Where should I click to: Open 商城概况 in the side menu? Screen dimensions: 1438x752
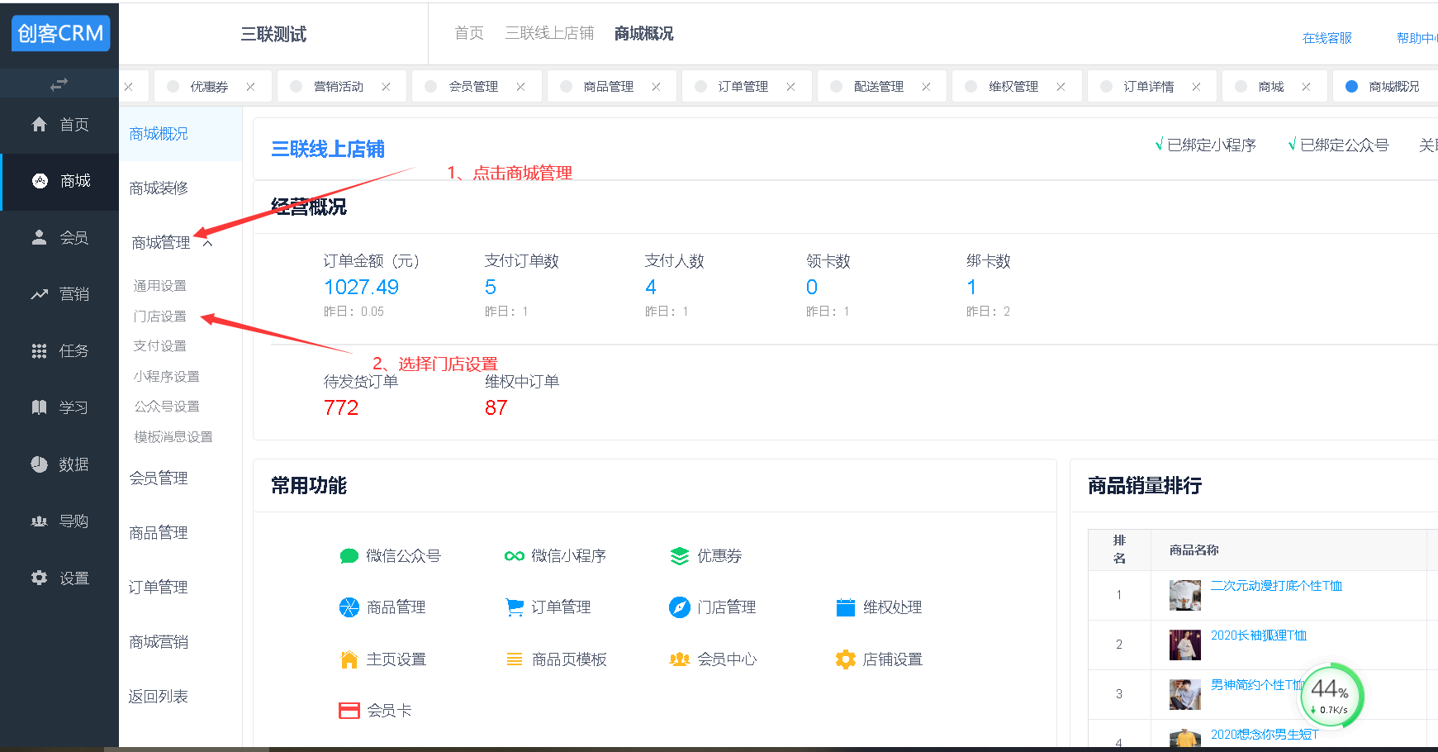[x=159, y=134]
